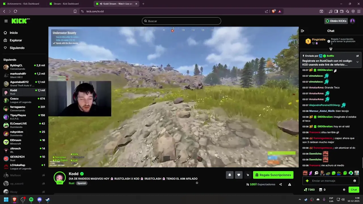Focus the Buscar search field

(181, 21)
